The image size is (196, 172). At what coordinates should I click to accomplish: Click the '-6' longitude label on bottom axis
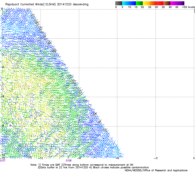(117, 158)
